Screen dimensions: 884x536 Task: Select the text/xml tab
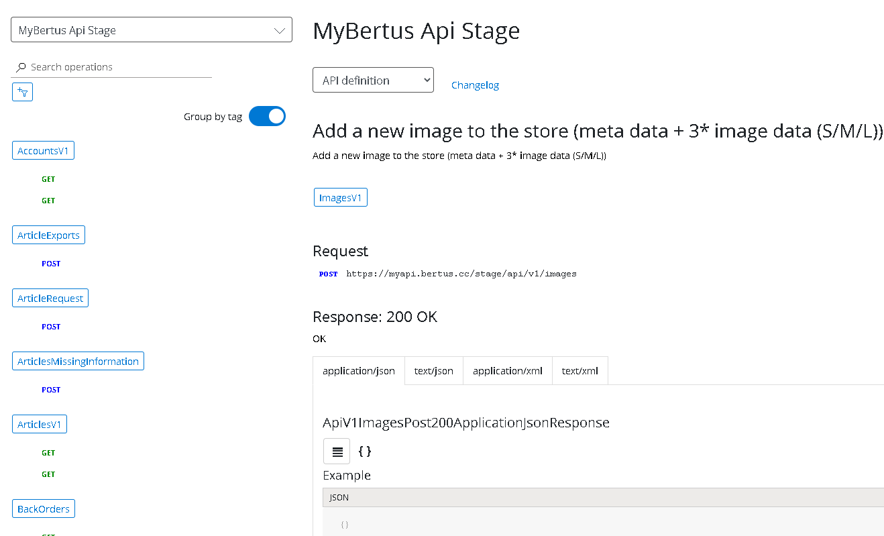pyautogui.click(x=579, y=370)
